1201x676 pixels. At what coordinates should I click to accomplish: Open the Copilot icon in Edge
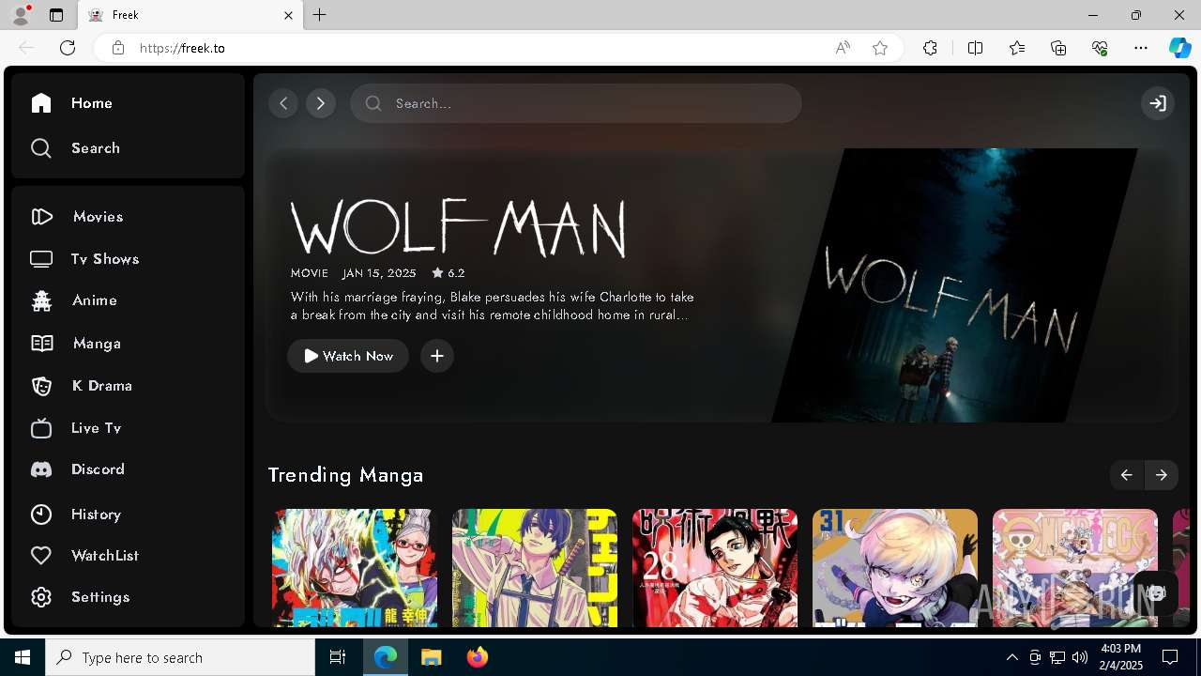point(1179,48)
